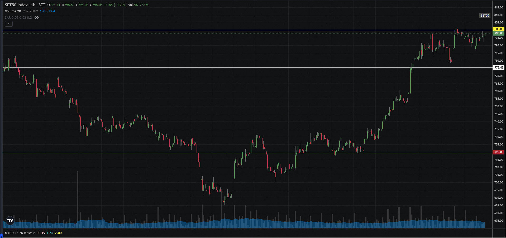Viewport: 506px width, 238px height.
Task: Click the 815.00 price axis label
Action: point(499,8)
